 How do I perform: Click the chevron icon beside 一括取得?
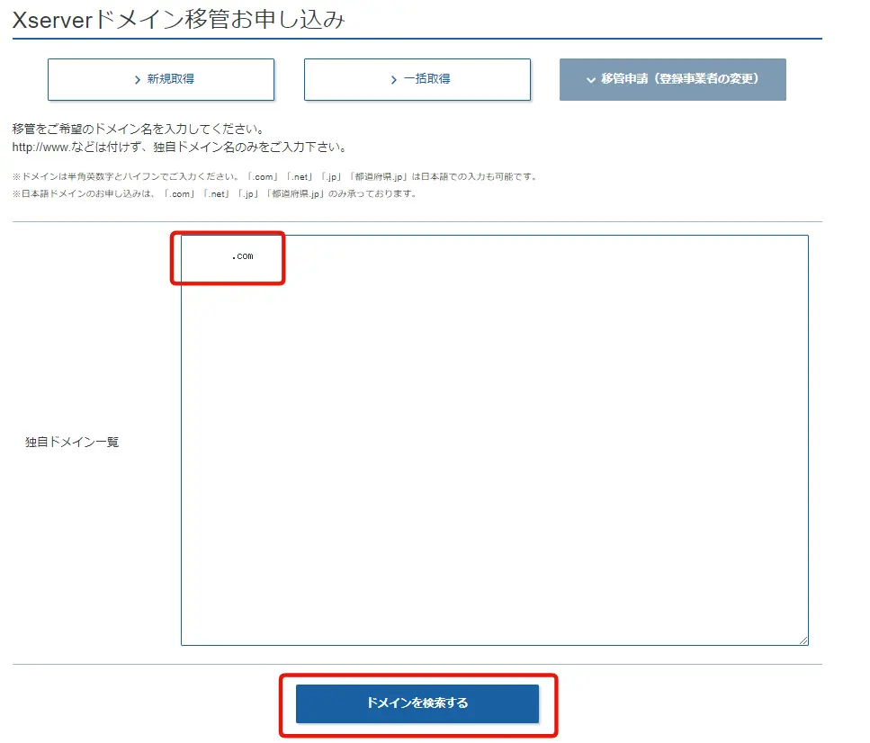(x=393, y=80)
